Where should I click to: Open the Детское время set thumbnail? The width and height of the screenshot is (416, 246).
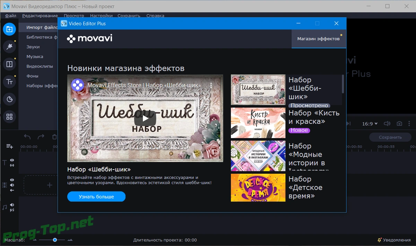point(258,188)
